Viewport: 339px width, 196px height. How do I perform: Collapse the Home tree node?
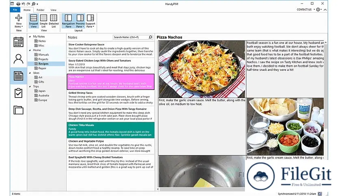[x=30, y=50]
